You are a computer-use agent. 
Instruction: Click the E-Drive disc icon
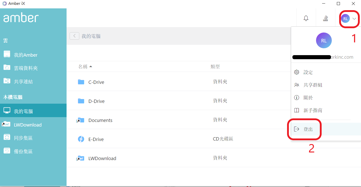pos(81,139)
